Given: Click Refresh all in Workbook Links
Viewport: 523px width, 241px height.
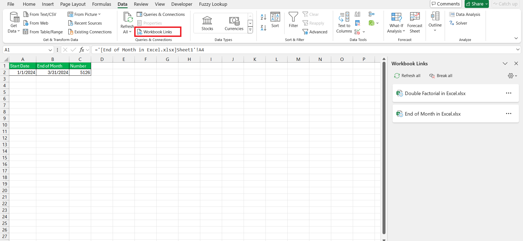Looking at the screenshot, I should pos(407,76).
